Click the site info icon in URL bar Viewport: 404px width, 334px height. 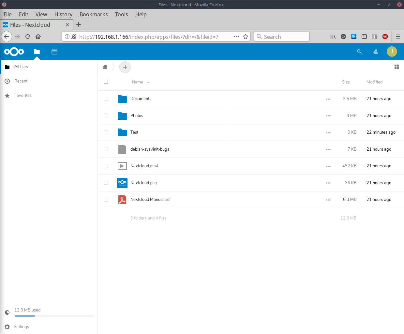pos(67,37)
